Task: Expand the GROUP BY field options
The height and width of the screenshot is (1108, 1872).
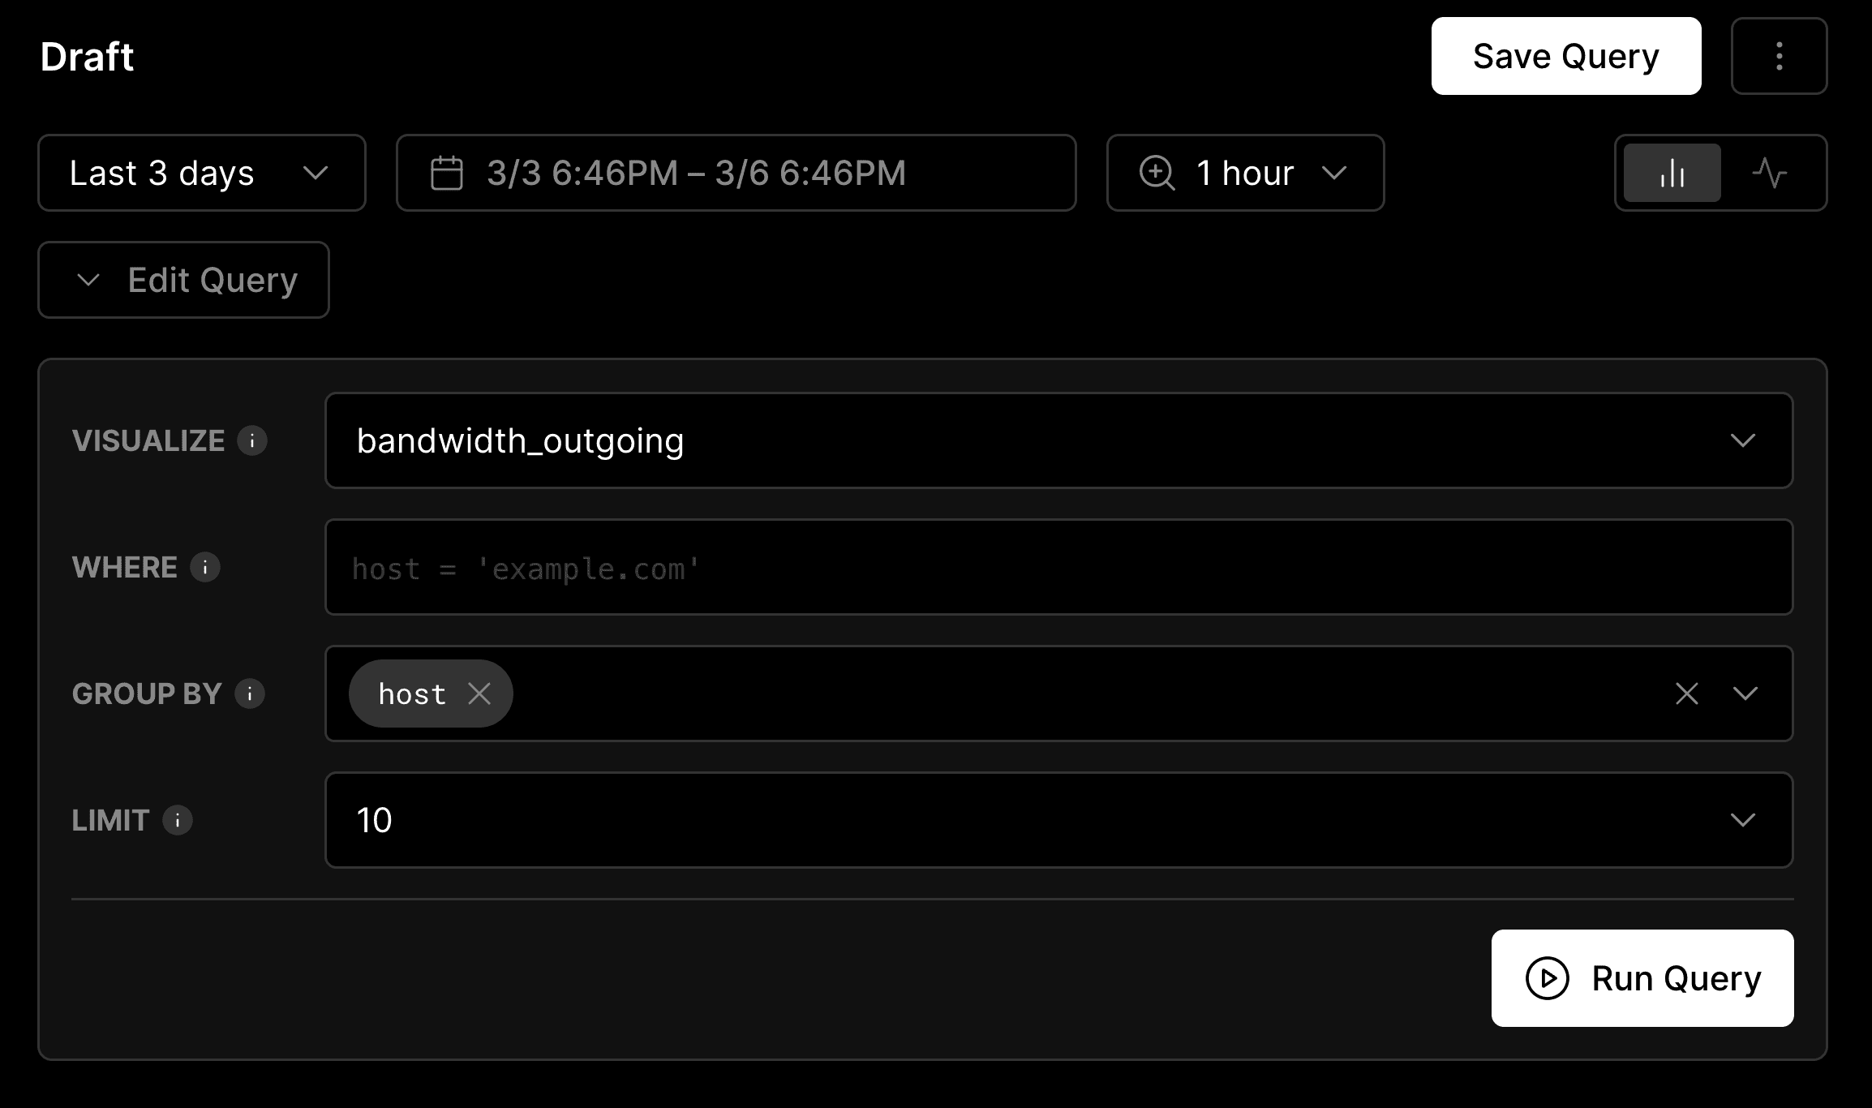Action: (x=1745, y=693)
